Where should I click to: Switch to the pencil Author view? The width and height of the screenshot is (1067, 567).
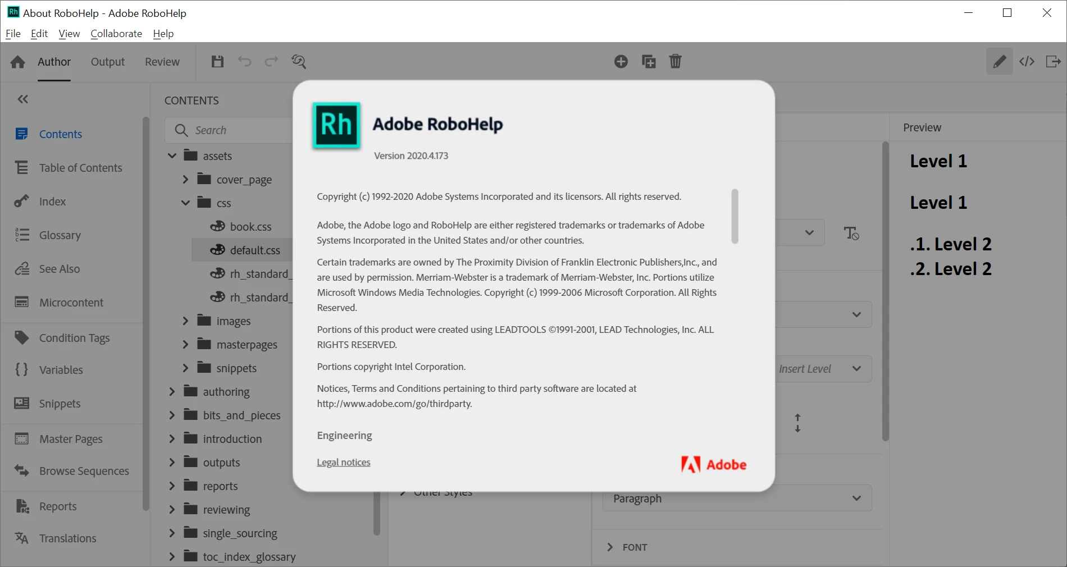pos(999,62)
